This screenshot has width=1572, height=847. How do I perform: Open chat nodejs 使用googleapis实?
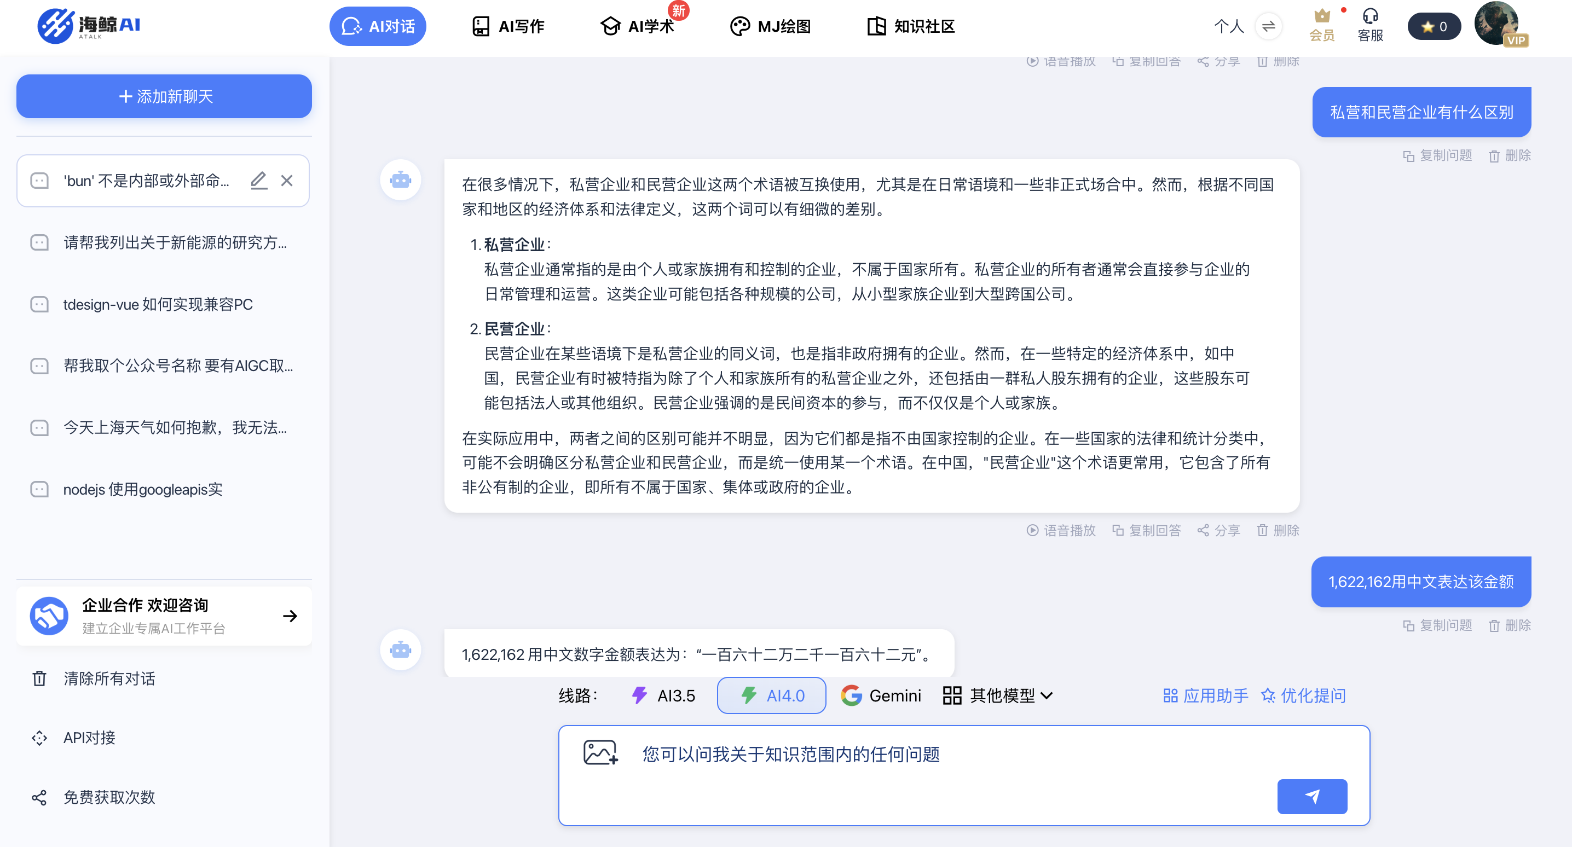point(164,489)
